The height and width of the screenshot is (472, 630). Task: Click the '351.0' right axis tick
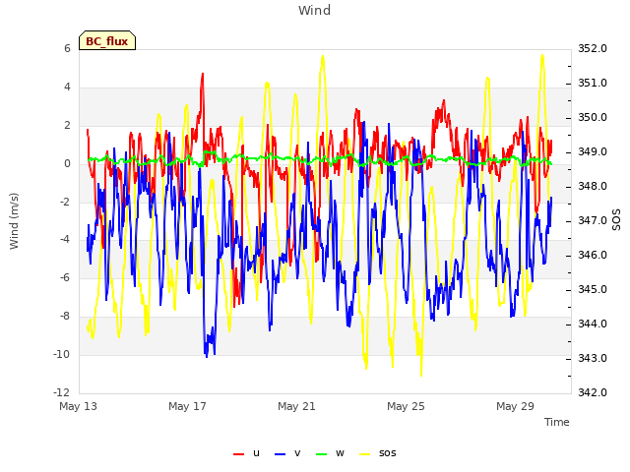tap(593, 83)
